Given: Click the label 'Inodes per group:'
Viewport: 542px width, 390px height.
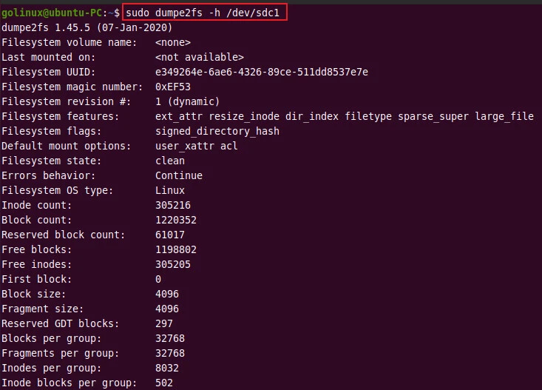Looking at the screenshot, I should [x=51, y=369].
